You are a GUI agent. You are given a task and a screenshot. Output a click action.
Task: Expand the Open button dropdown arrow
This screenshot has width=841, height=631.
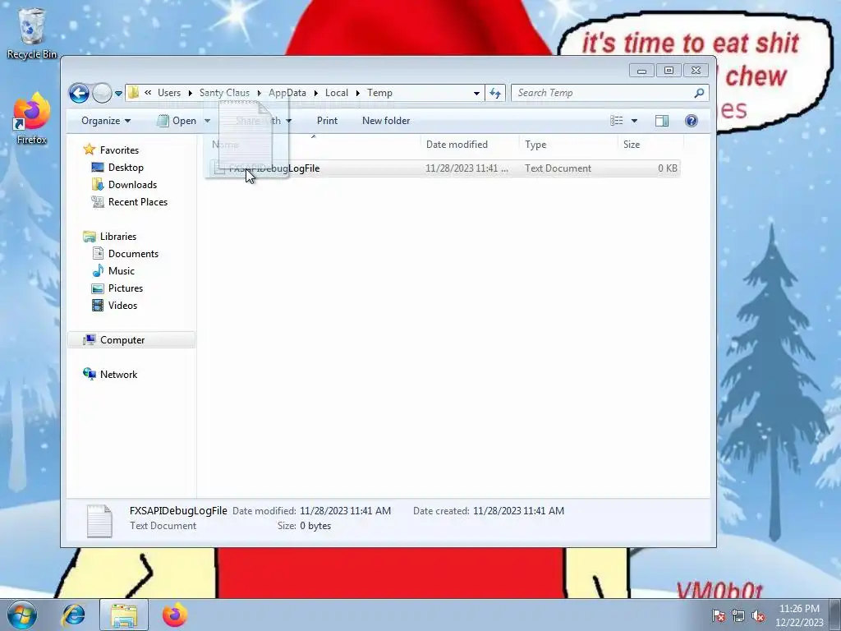coord(208,121)
